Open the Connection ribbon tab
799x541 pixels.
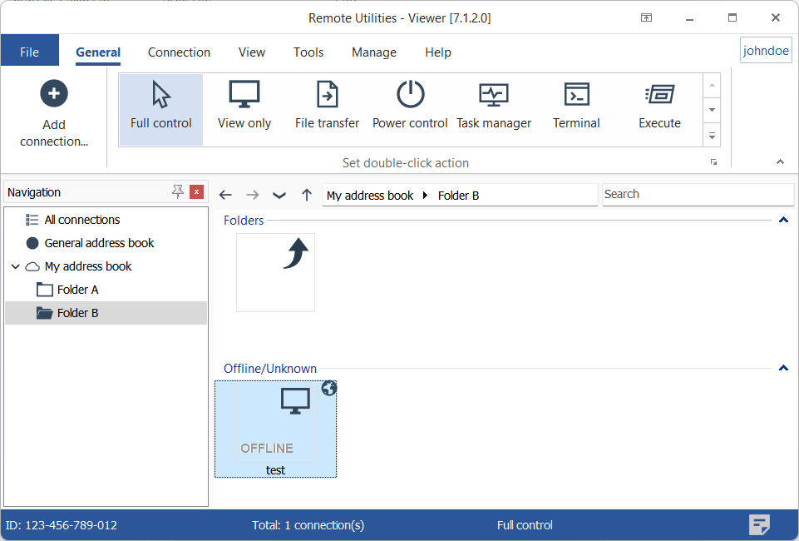pos(179,52)
